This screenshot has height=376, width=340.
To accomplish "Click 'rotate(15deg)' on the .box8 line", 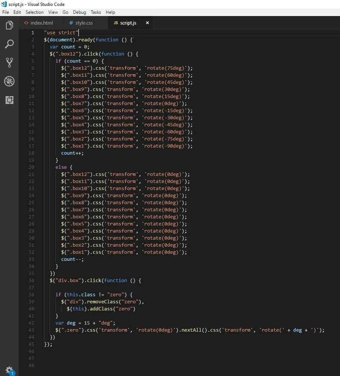I will pos(163,97).
